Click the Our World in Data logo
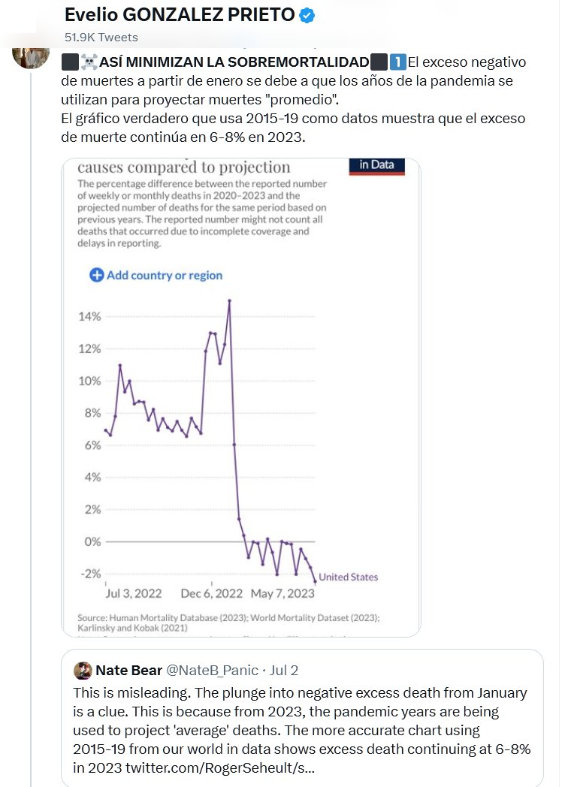Screen dimensions: 562x787 (x=376, y=165)
